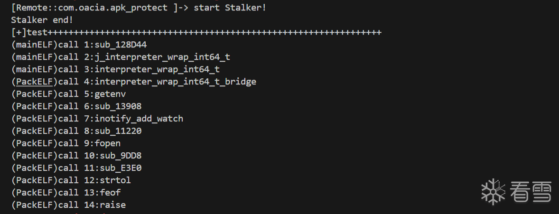
Task: Click the sub_11220 function name
Action: coord(118,131)
